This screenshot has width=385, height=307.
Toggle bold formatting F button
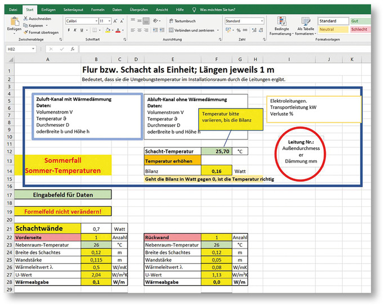pos(68,30)
